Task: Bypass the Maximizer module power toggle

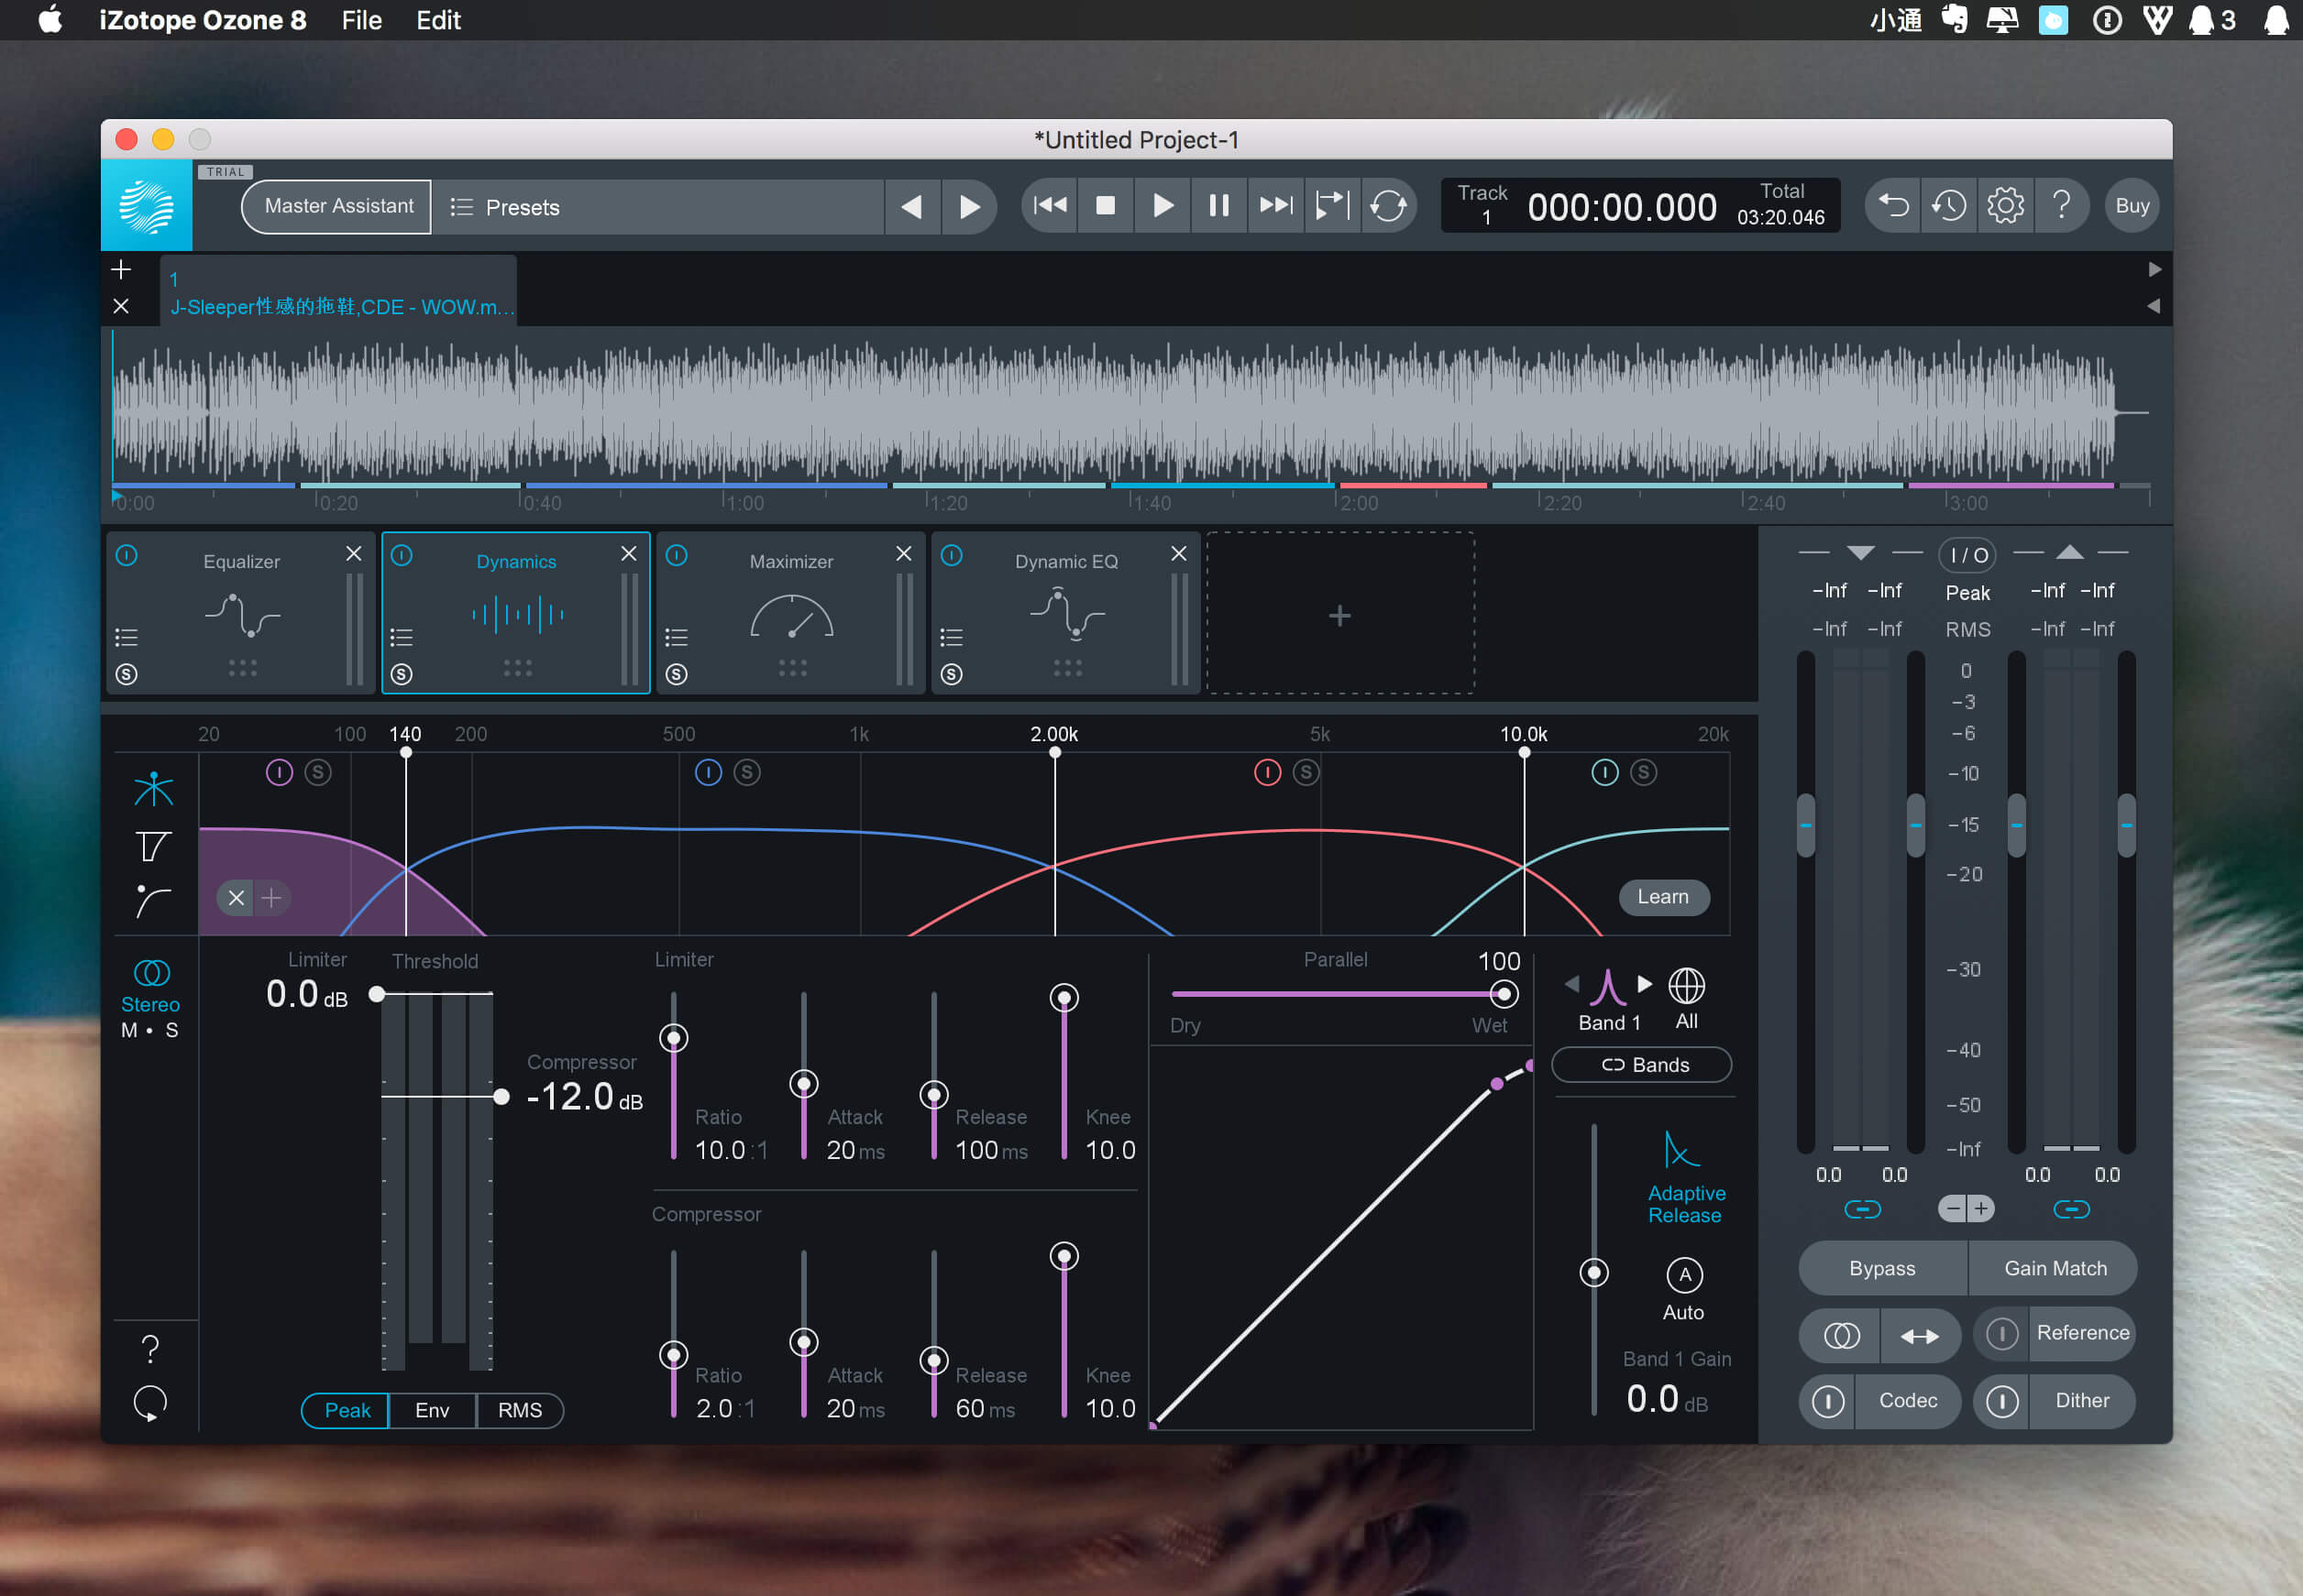Action: (x=678, y=555)
